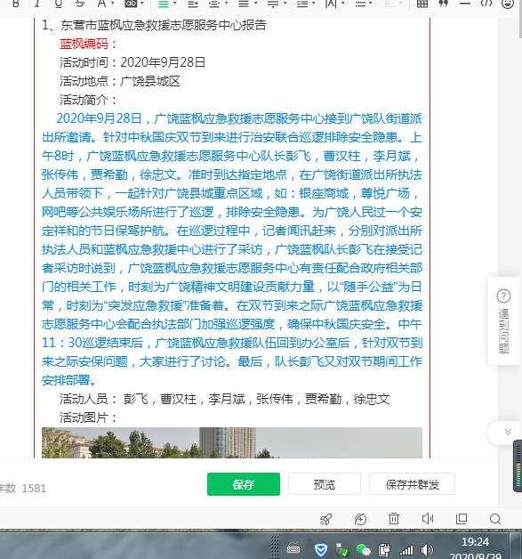Click the green 保存 save button
The image size is (522, 559).
(x=244, y=484)
